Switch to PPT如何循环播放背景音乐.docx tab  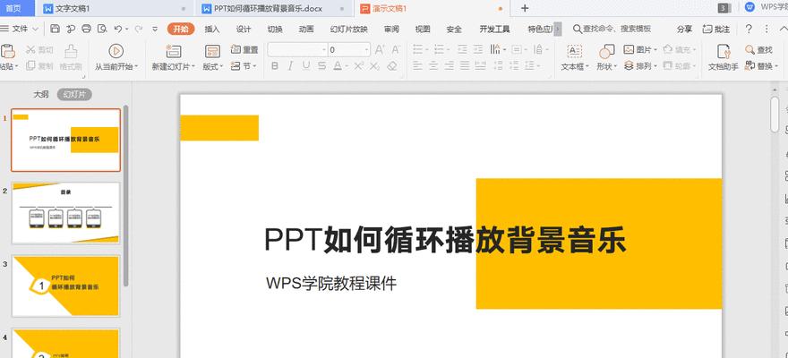272,8
